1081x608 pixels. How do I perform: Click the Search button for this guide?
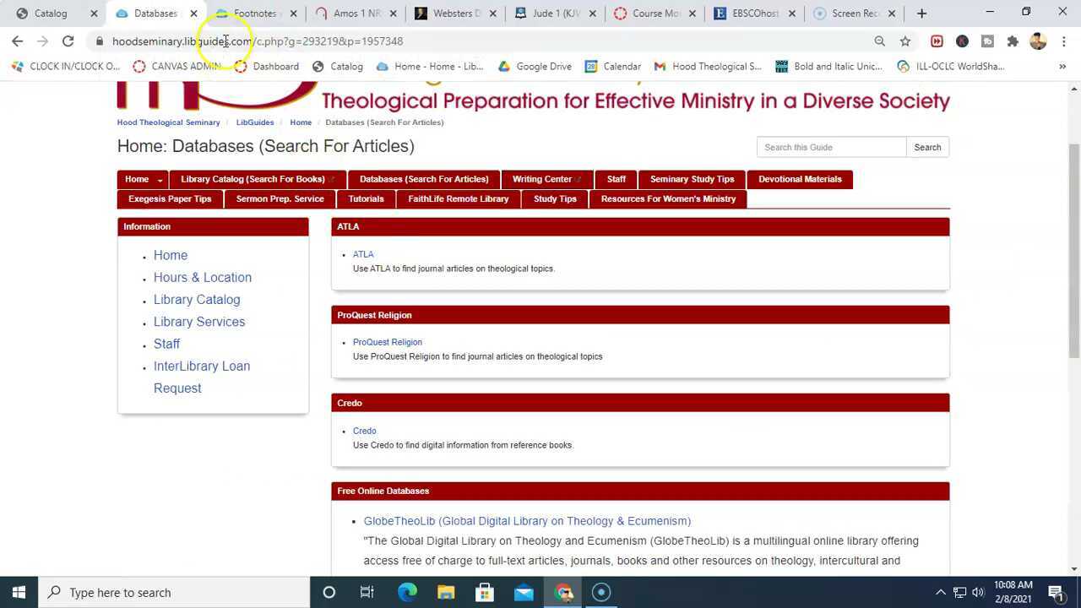tap(926, 146)
